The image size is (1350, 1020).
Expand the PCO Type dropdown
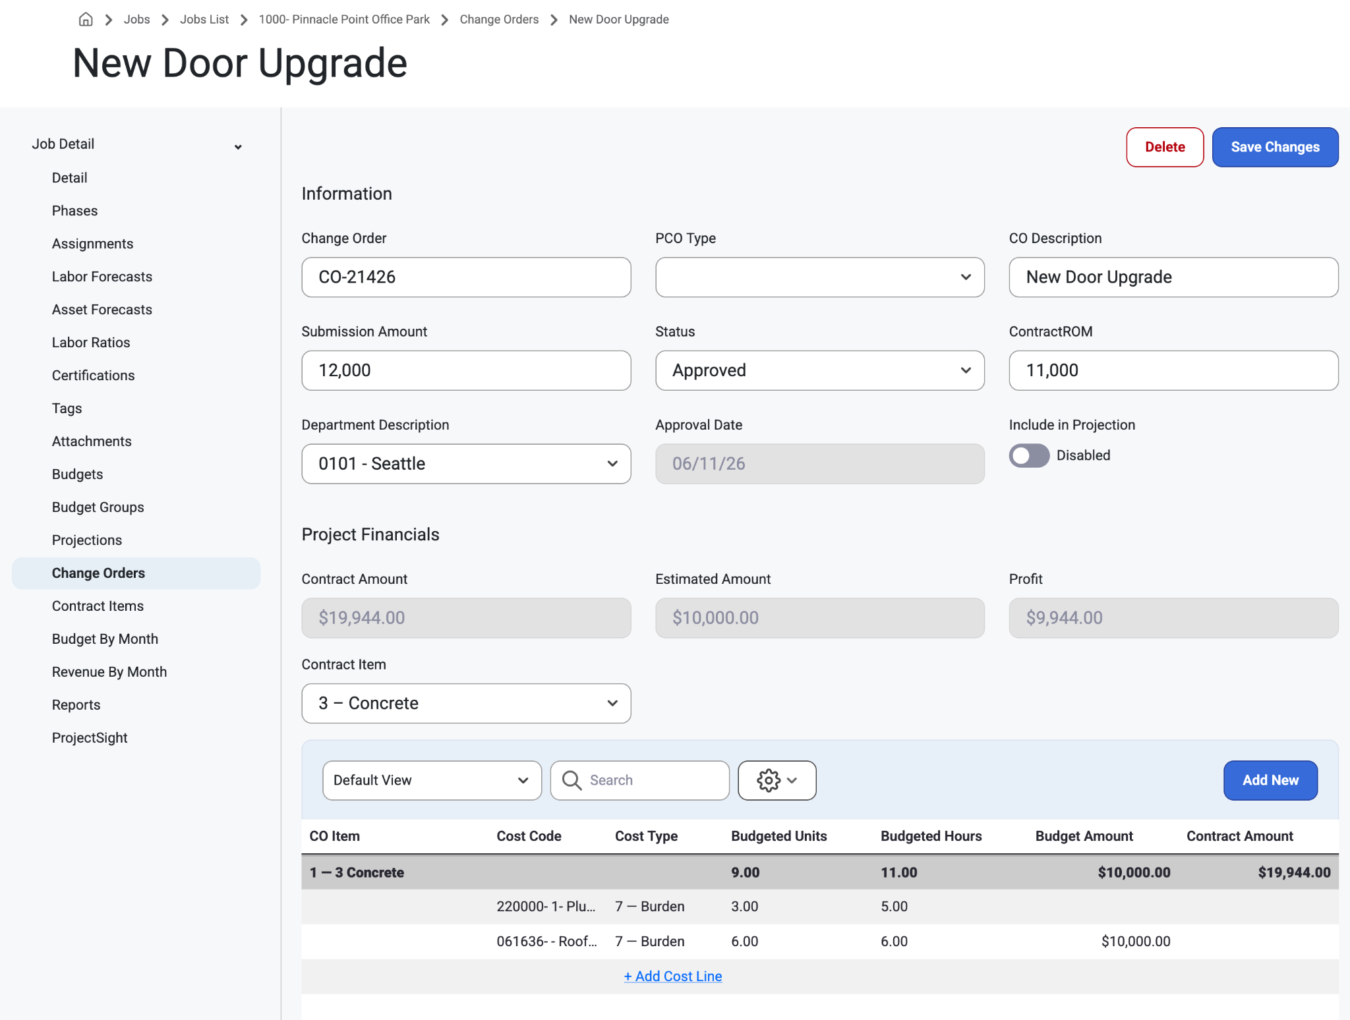pyautogui.click(x=819, y=277)
